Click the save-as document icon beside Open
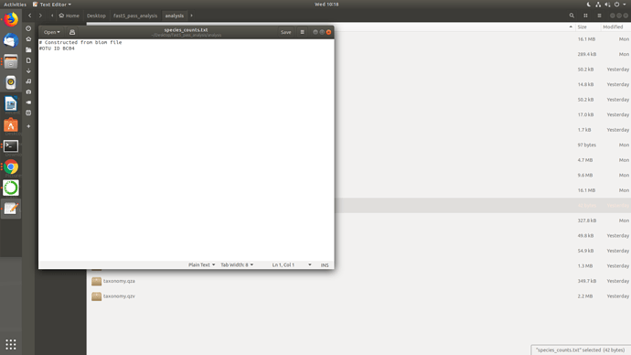 click(x=72, y=32)
